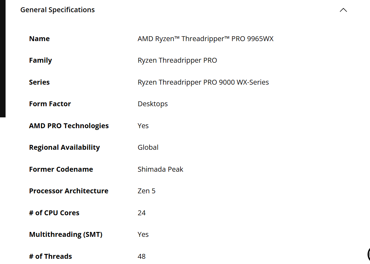Viewport: 370px width, 264px height.
Task: Click the # of Threads label
Action: coord(50,256)
